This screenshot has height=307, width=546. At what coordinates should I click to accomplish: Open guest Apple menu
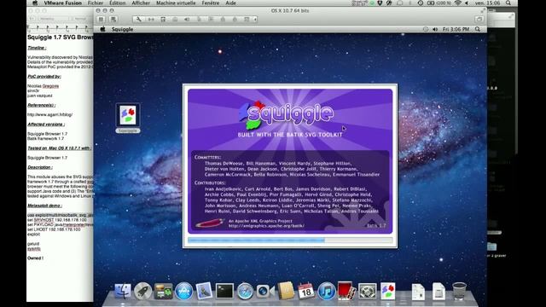tap(102, 29)
